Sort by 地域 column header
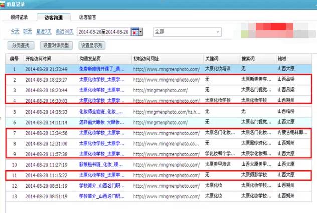 tap(284, 59)
